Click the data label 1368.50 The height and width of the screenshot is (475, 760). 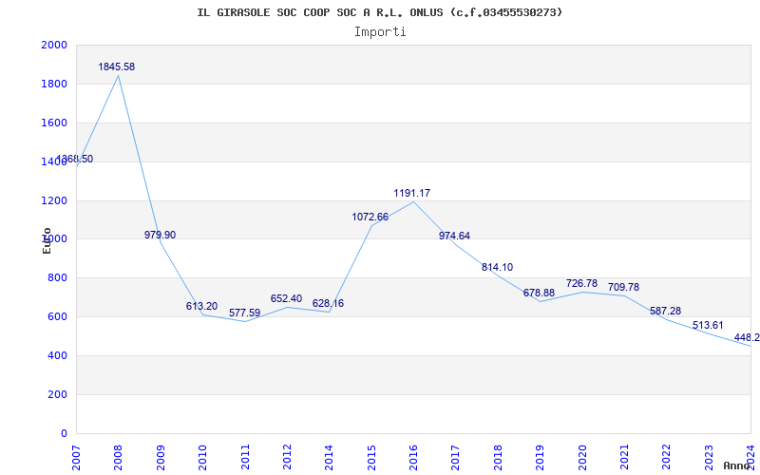tap(75, 159)
